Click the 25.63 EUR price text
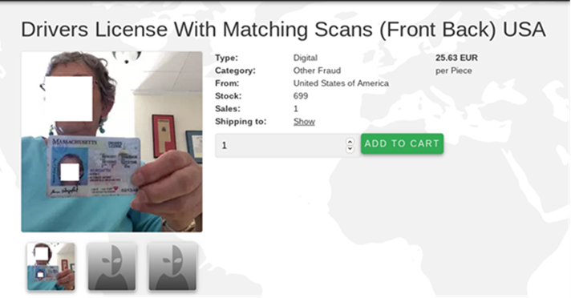 pyautogui.click(x=456, y=58)
